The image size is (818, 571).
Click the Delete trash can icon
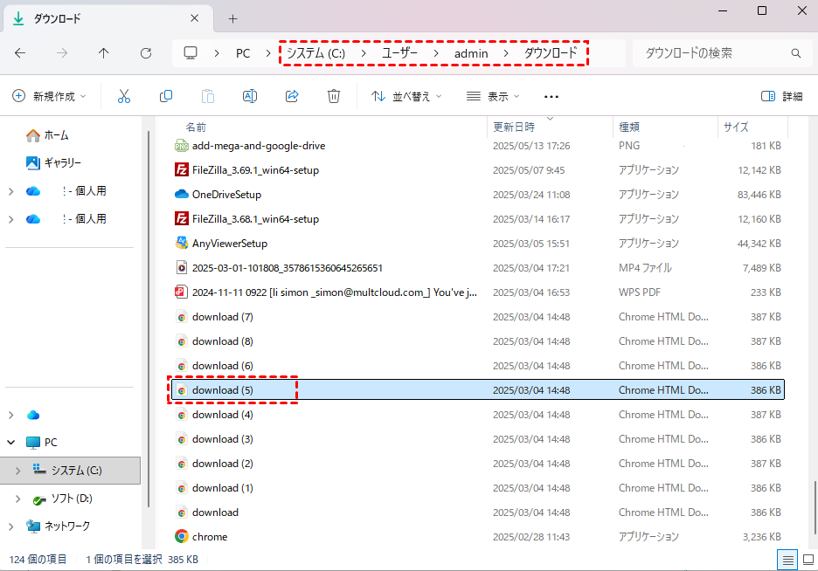[334, 96]
